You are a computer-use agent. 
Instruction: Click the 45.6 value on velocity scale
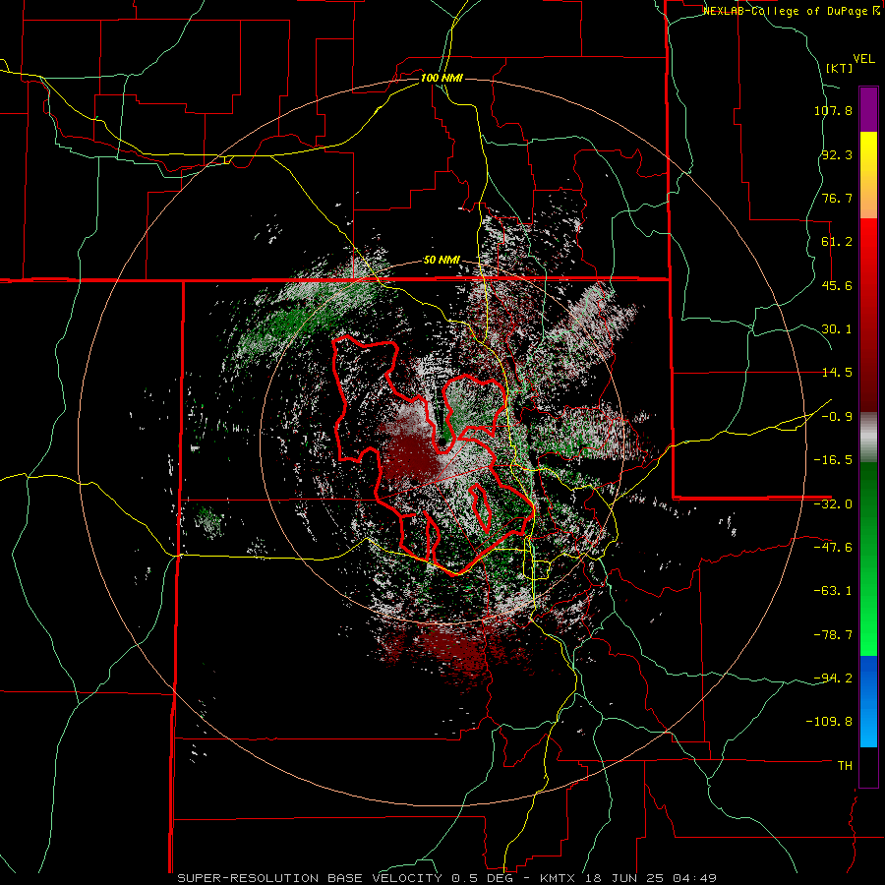pyautogui.click(x=837, y=285)
